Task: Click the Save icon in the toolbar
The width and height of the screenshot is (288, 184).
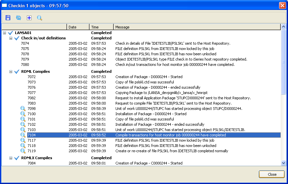Action: (8, 18)
